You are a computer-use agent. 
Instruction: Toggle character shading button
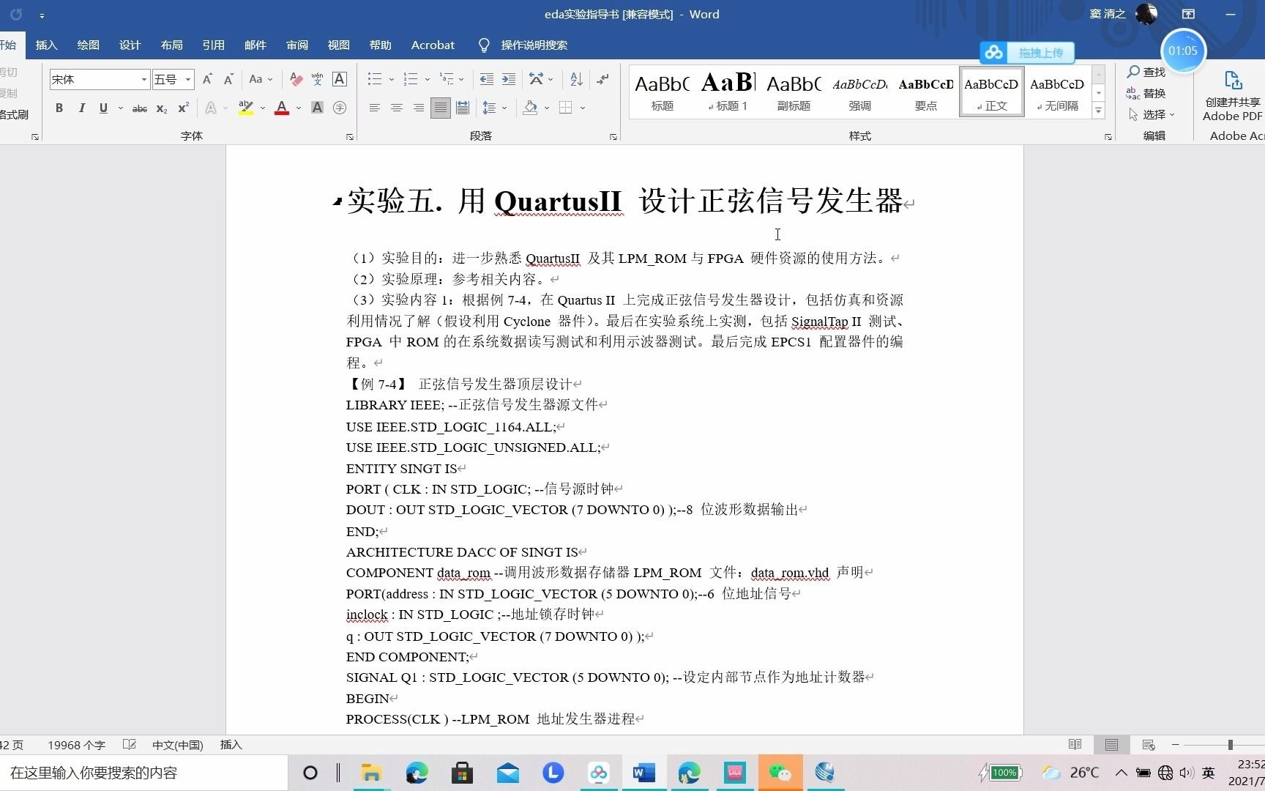click(317, 108)
